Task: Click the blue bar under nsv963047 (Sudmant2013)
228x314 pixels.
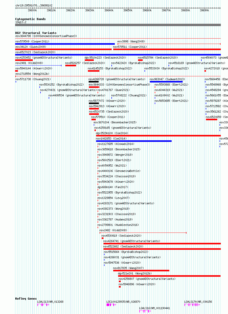Action: [166, 82]
